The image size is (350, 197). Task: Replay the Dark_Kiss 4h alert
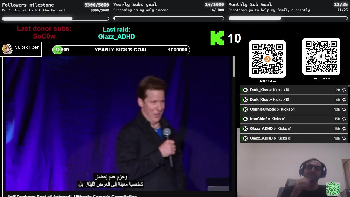click(x=344, y=100)
